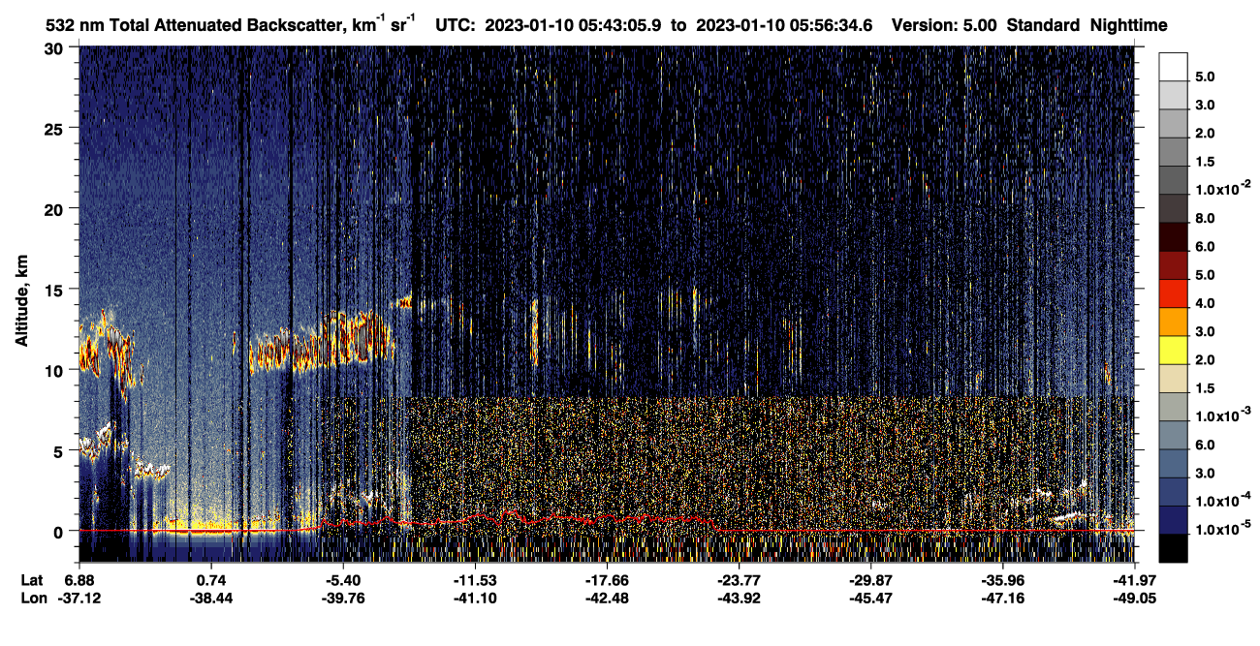The image size is (1260, 646).
Task: Click the latitude value '-29.87'
Action: click(870, 580)
